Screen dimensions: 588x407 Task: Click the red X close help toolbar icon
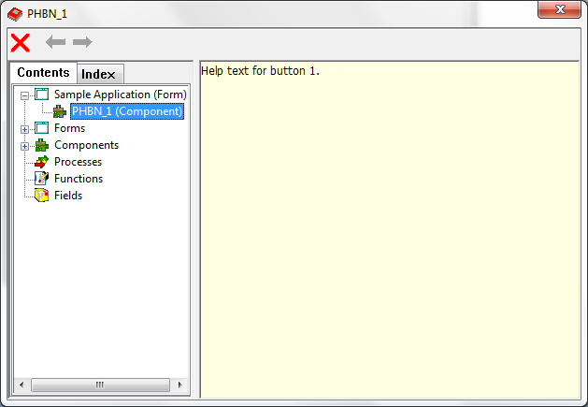tap(21, 42)
